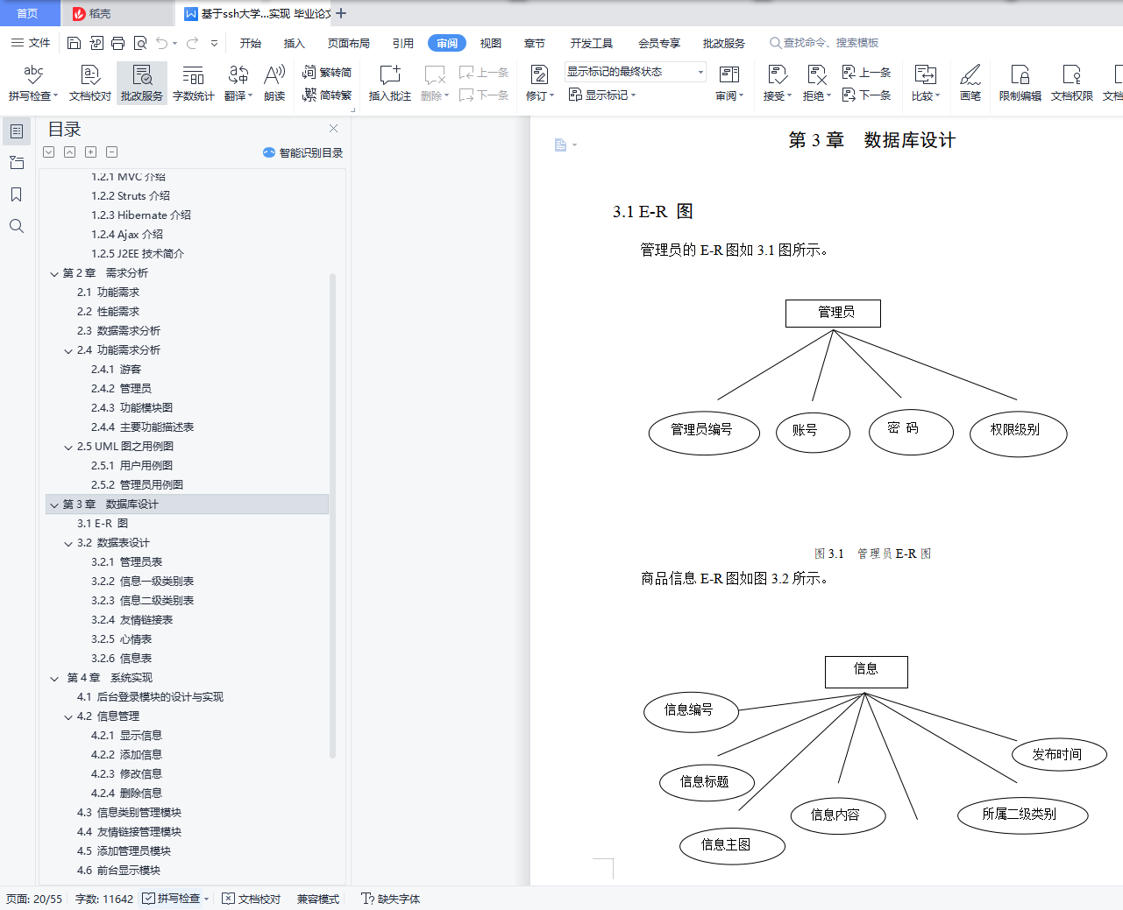Click the 页面: 20/55 page indicator

tap(34, 899)
